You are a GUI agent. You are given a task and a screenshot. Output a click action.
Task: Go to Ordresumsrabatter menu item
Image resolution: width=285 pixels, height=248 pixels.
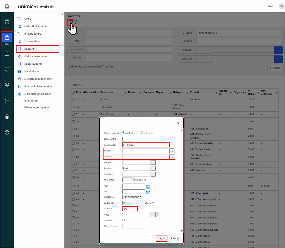pos(36,56)
